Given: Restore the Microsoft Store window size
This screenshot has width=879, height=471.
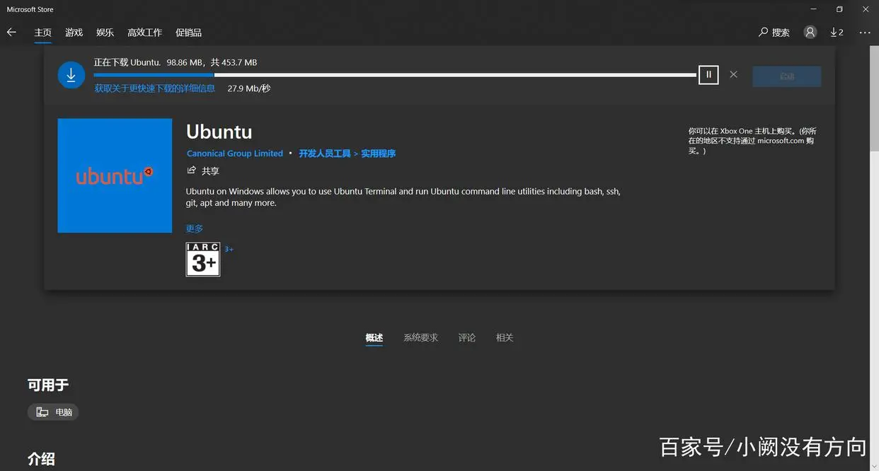Looking at the screenshot, I should [x=839, y=9].
